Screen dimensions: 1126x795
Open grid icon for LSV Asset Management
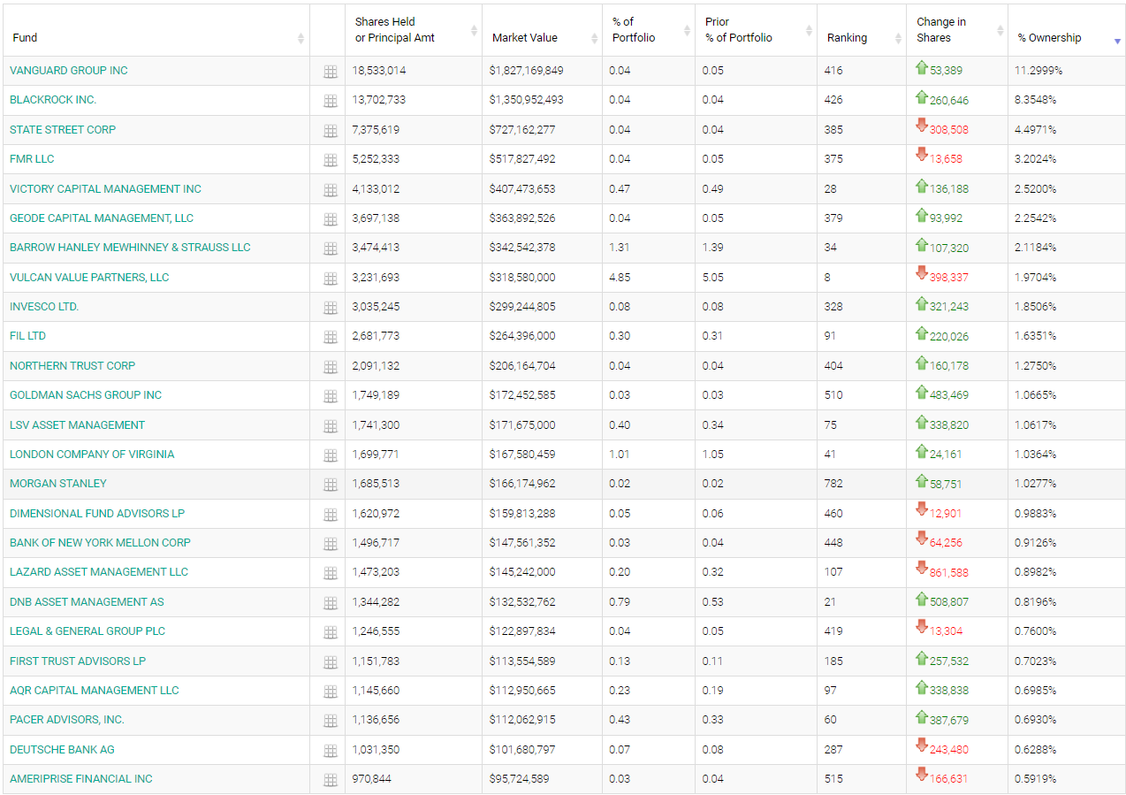click(331, 426)
